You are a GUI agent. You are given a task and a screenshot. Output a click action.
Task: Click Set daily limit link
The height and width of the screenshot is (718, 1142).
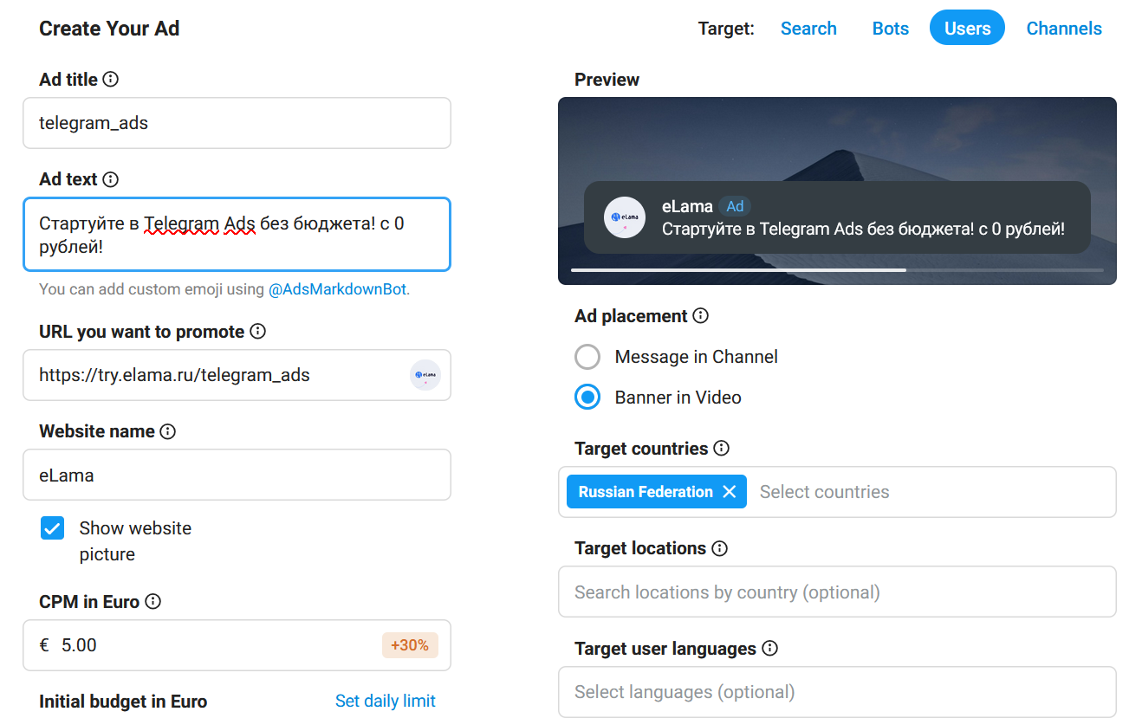pos(385,701)
